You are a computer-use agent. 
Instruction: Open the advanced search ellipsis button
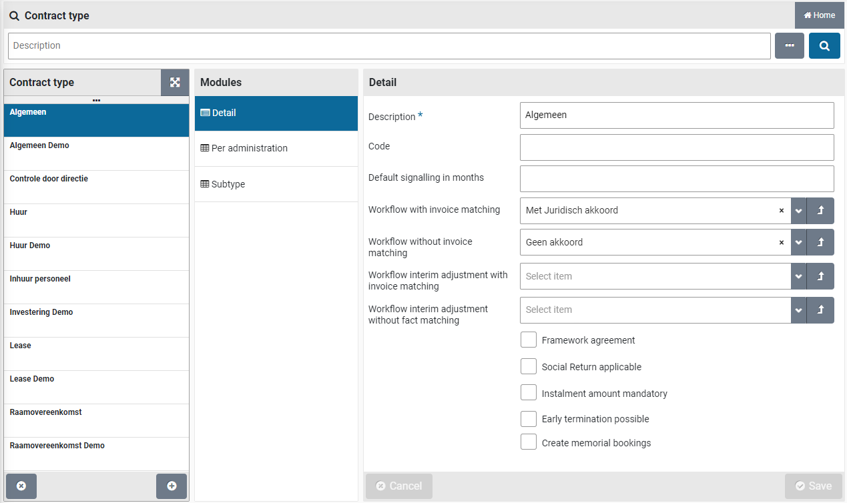point(789,46)
